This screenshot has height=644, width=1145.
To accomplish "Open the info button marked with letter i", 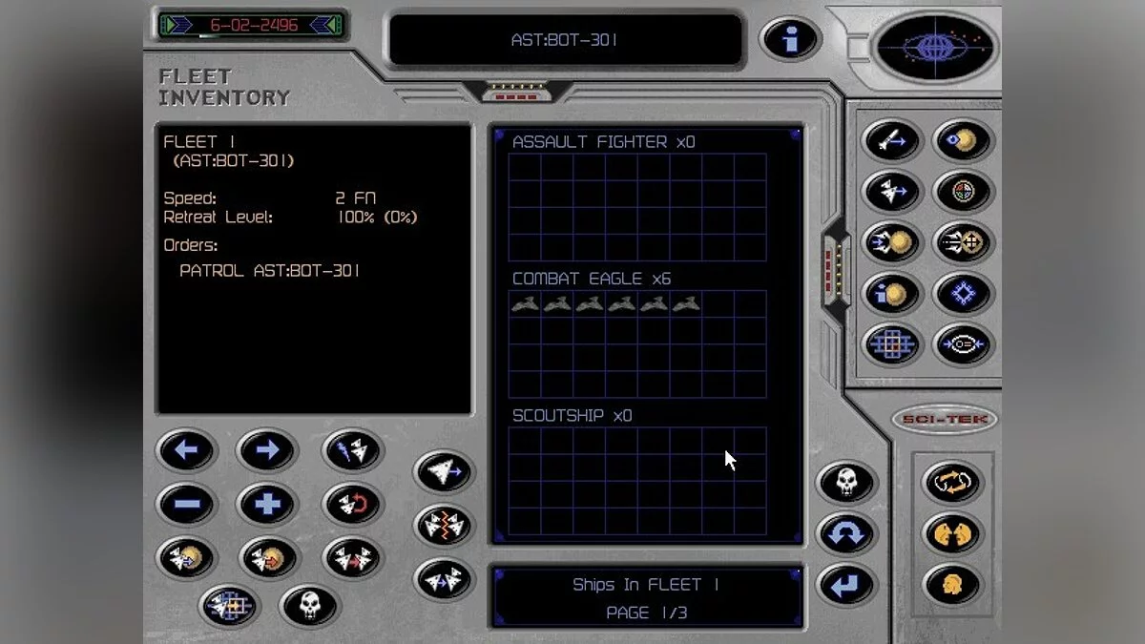I will click(x=789, y=39).
